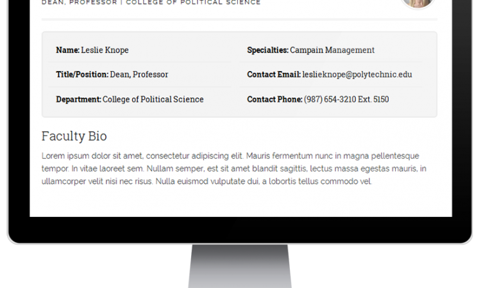Click the faculty profile photo thumbnail
This screenshot has width=481, height=288.
click(418, 3)
